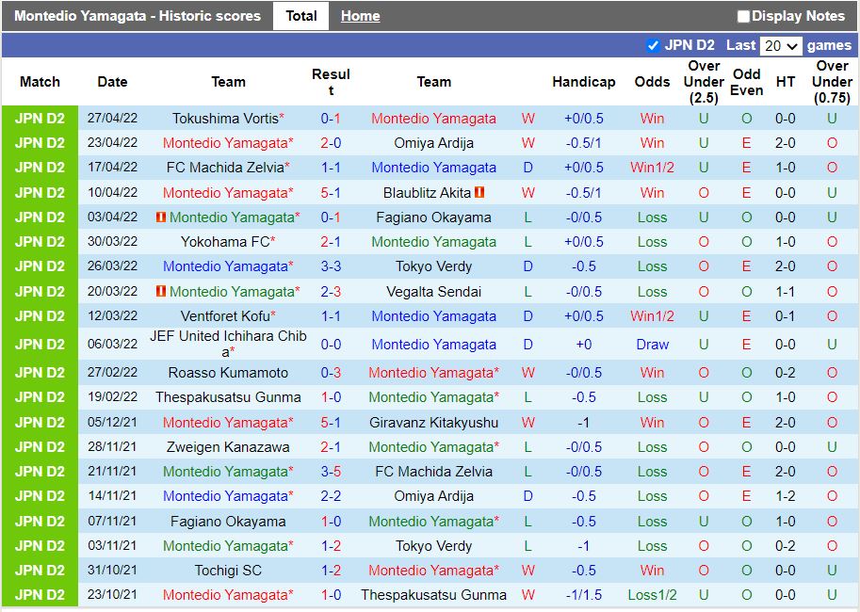Click the Odds column header

(x=652, y=82)
